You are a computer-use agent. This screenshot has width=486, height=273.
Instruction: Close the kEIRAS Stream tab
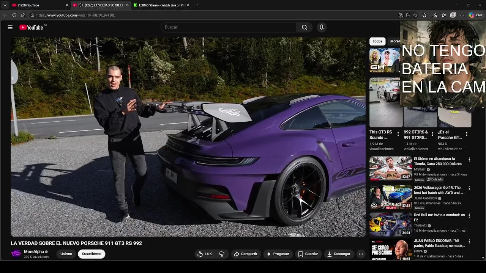pyautogui.click(x=188, y=5)
